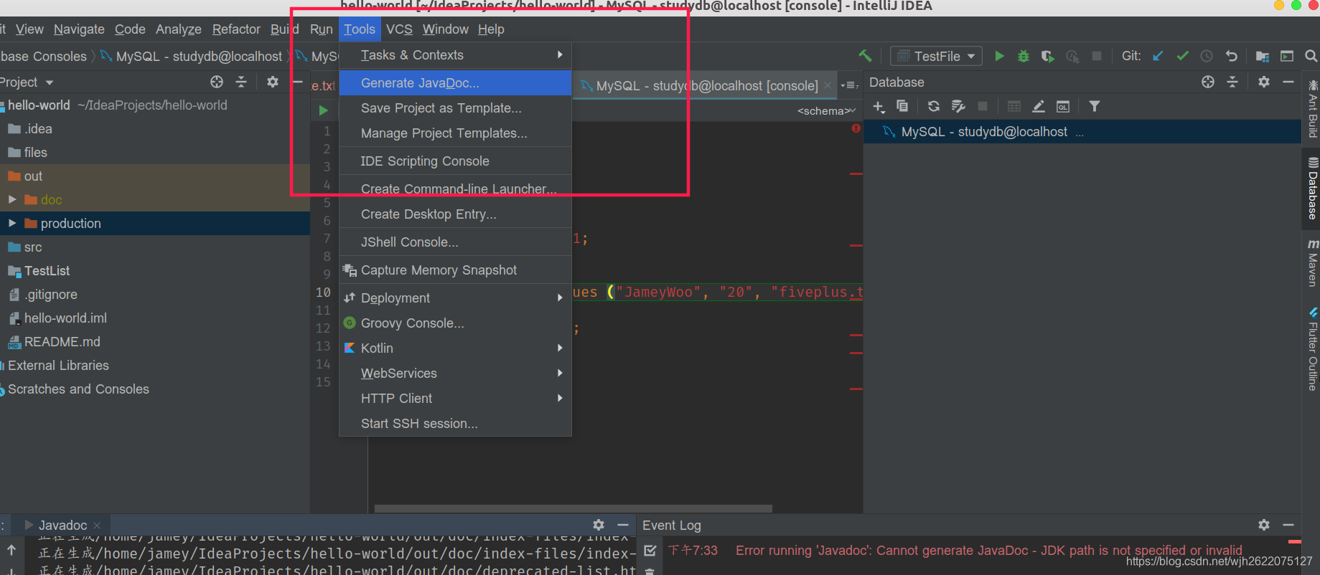Select Create Desktop Entry
1320x575 pixels.
click(x=455, y=214)
